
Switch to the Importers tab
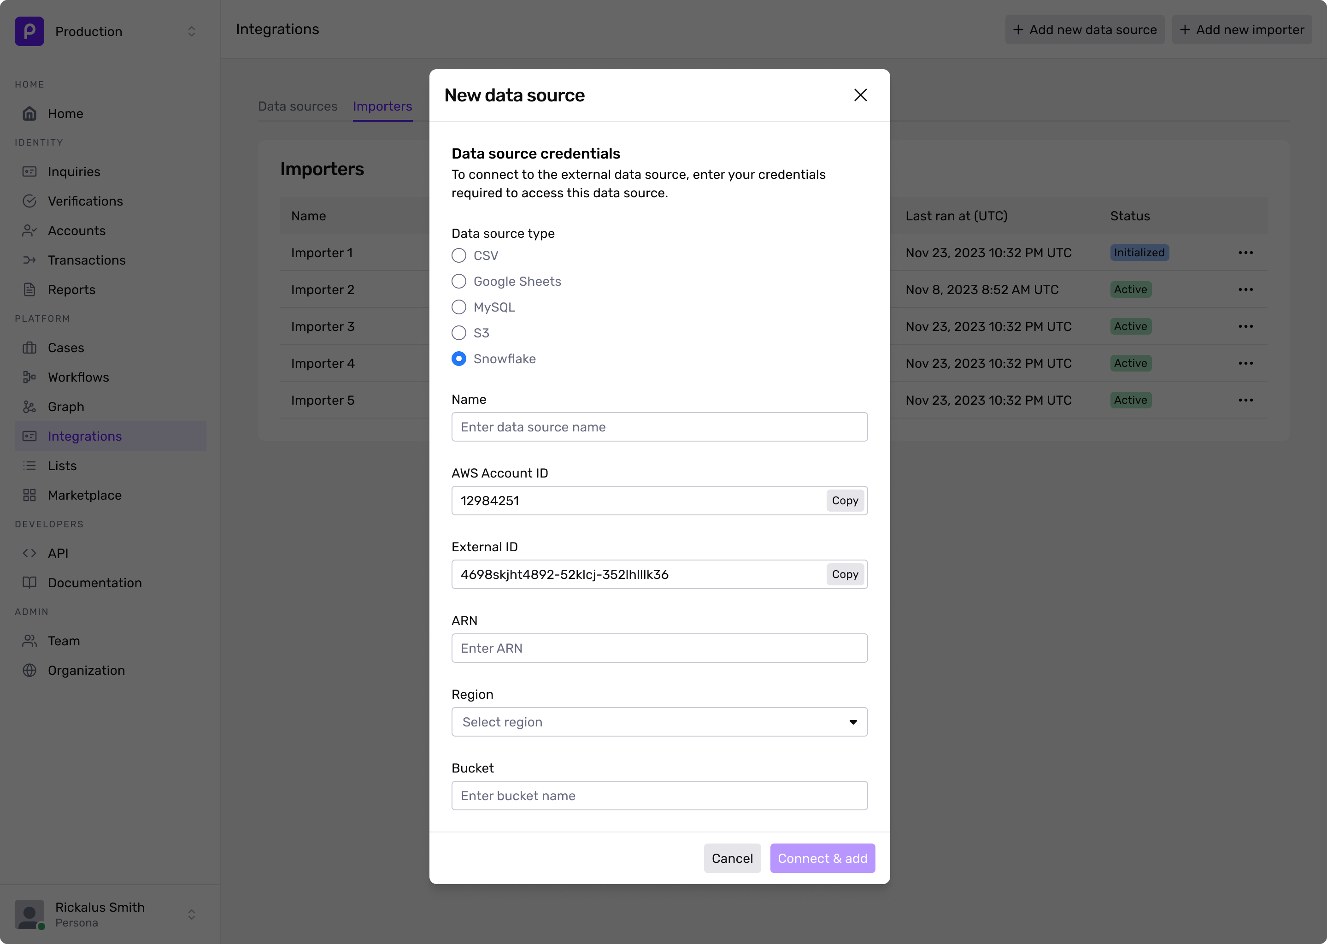click(383, 106)
